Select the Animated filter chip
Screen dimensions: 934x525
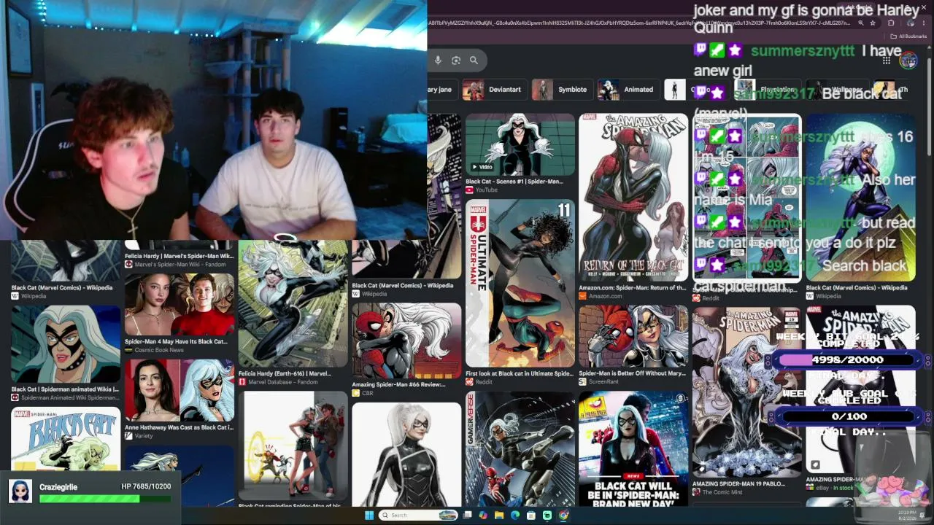pos(628,90)
